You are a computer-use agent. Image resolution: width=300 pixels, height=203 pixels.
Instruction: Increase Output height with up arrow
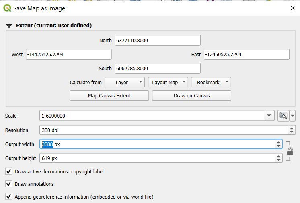click(x=279, y=156)
